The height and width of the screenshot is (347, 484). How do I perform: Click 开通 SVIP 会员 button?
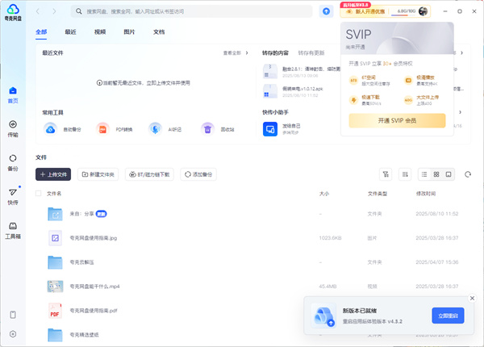click(x=397, y=120)
